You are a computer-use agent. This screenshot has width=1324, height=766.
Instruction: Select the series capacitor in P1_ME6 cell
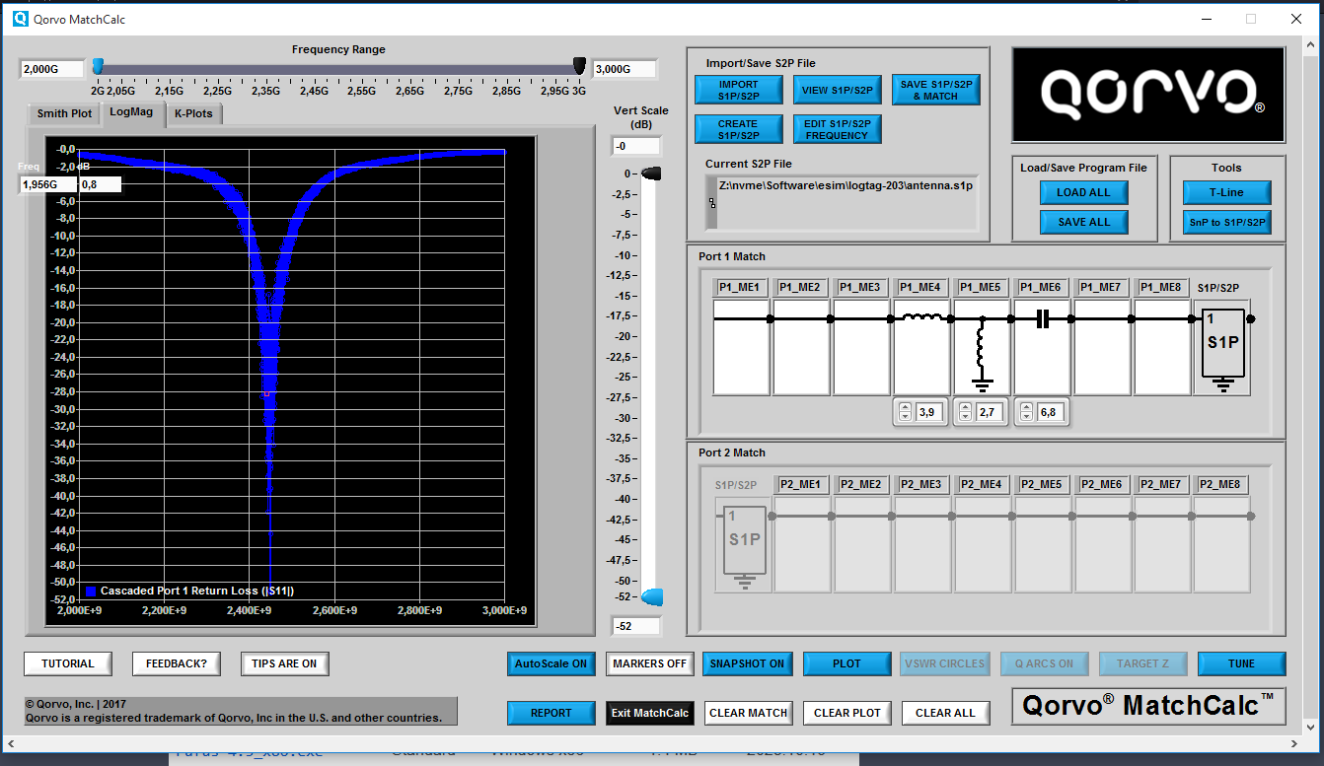click(1043, 318)
